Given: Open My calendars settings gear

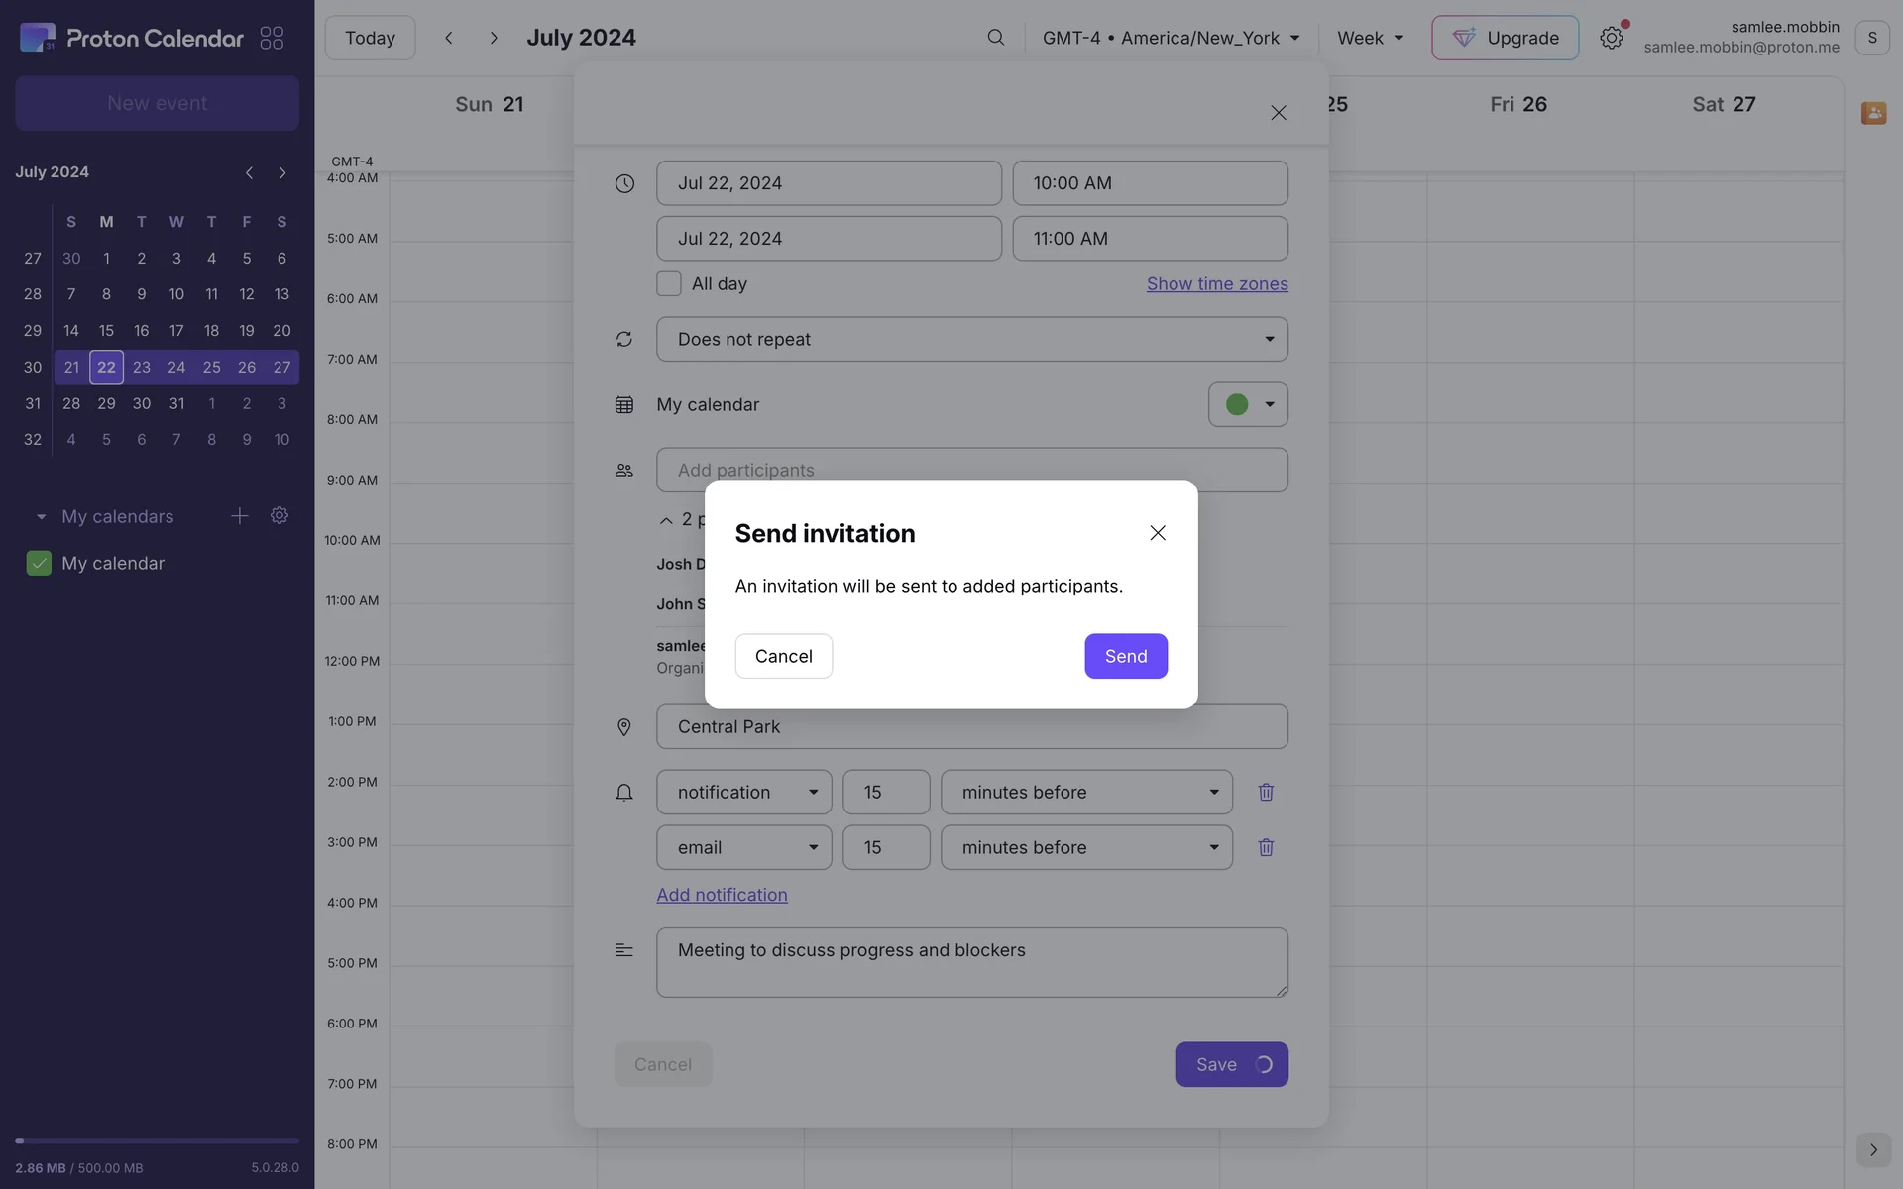Looking at the screenshot, I should pyautogui.click(x=280, y=516).
